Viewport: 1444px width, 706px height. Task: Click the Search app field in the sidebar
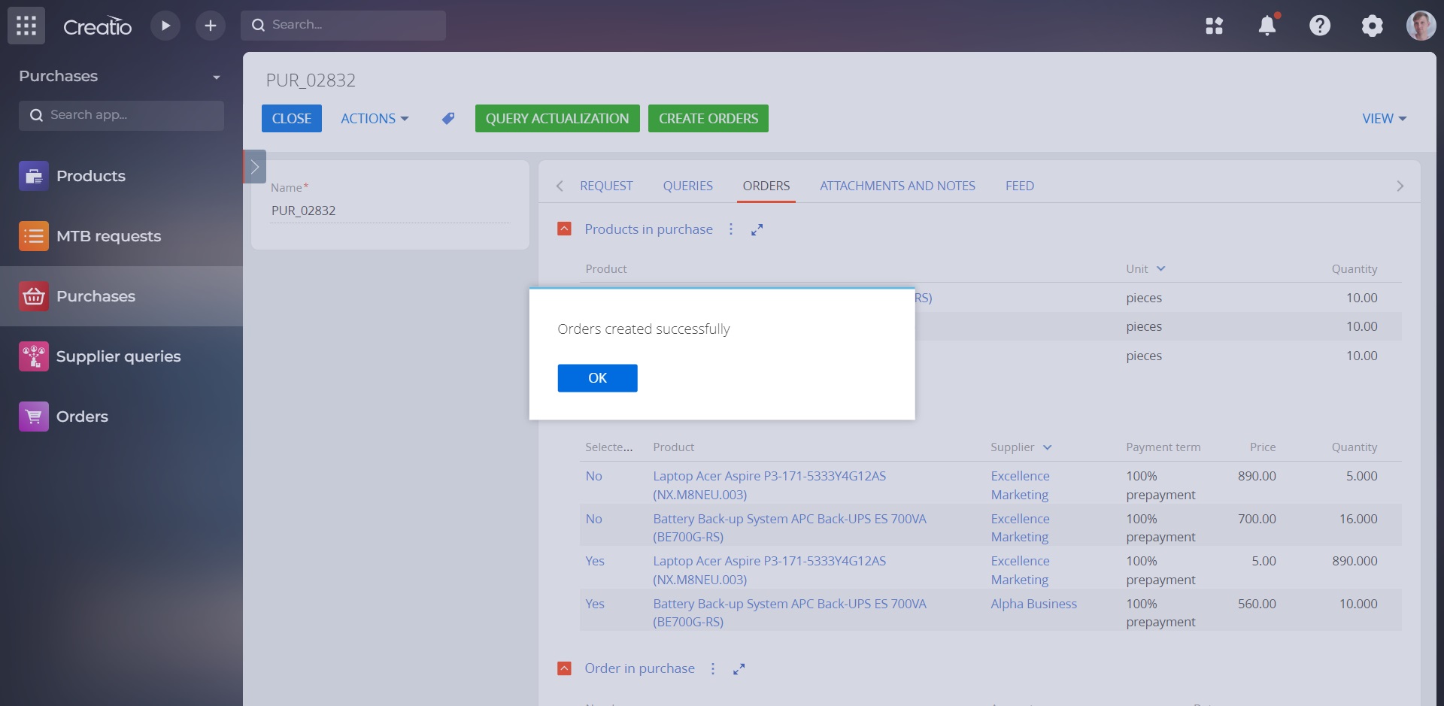tap(120, 115)
